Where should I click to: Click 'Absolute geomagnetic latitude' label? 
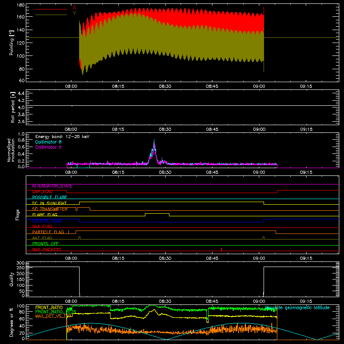tap(297, 308)
